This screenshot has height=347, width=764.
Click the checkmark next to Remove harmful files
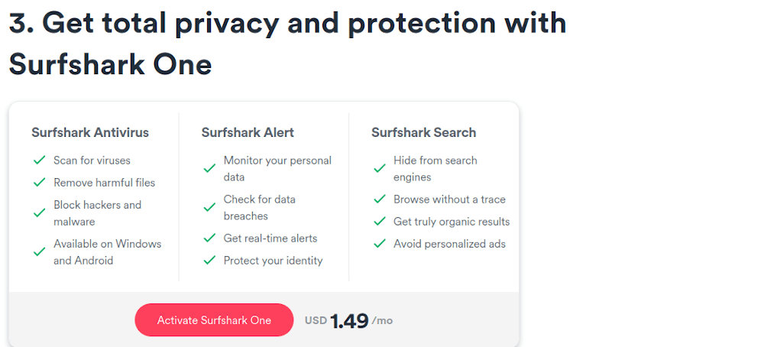pos(40,183)
